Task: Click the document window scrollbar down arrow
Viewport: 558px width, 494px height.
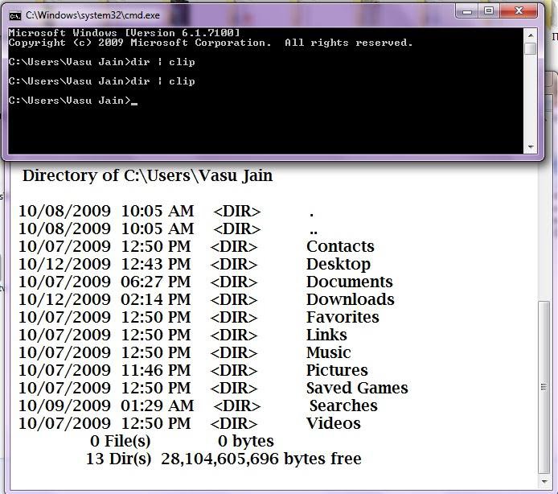Action: click(x=544, y=482)
